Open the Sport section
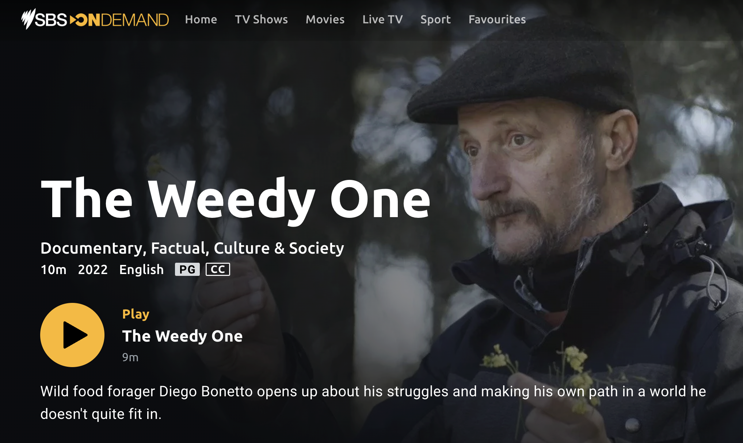 click(435, 19)
